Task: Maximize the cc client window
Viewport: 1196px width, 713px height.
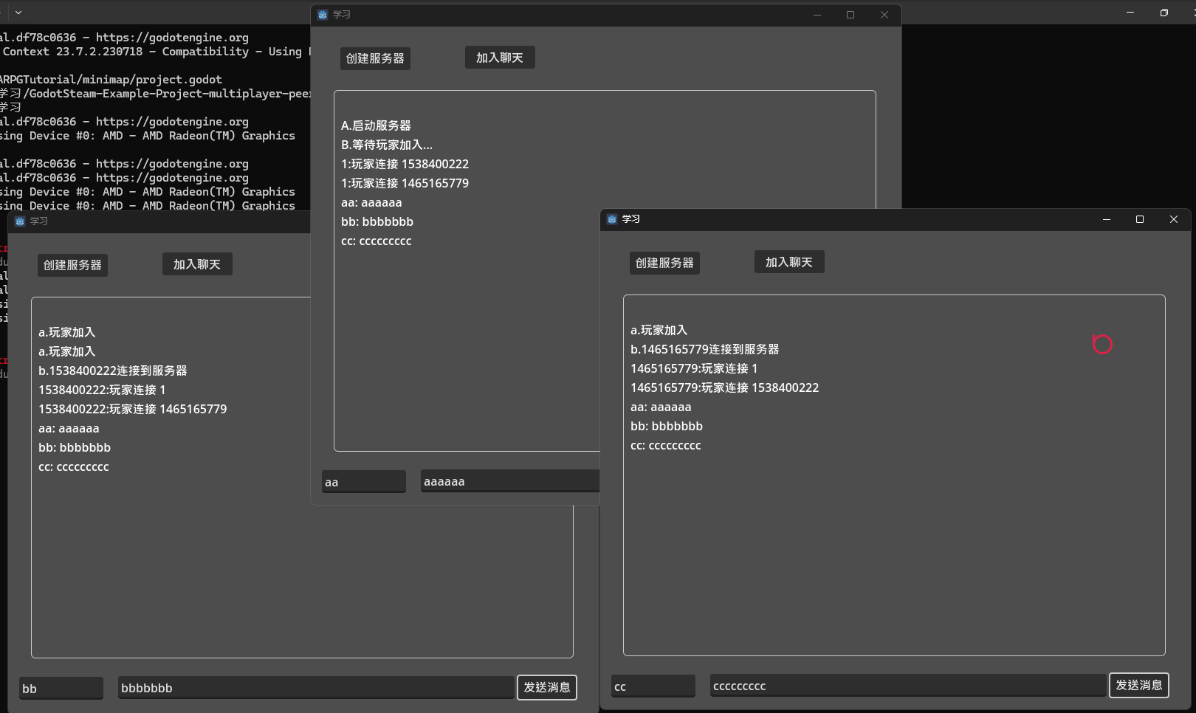Action: (1140, 219)
